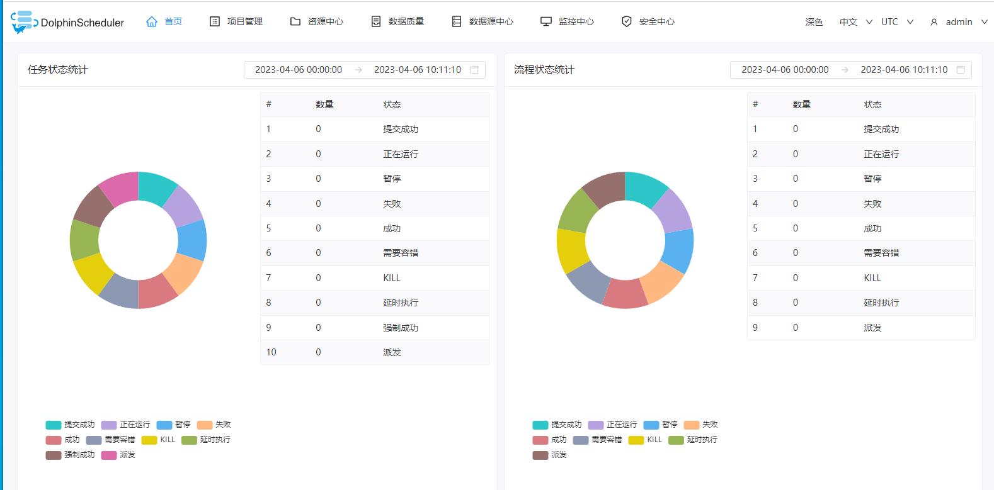Click the Home house icon
This screenshot has width=994, height=490.
(152, 22)
